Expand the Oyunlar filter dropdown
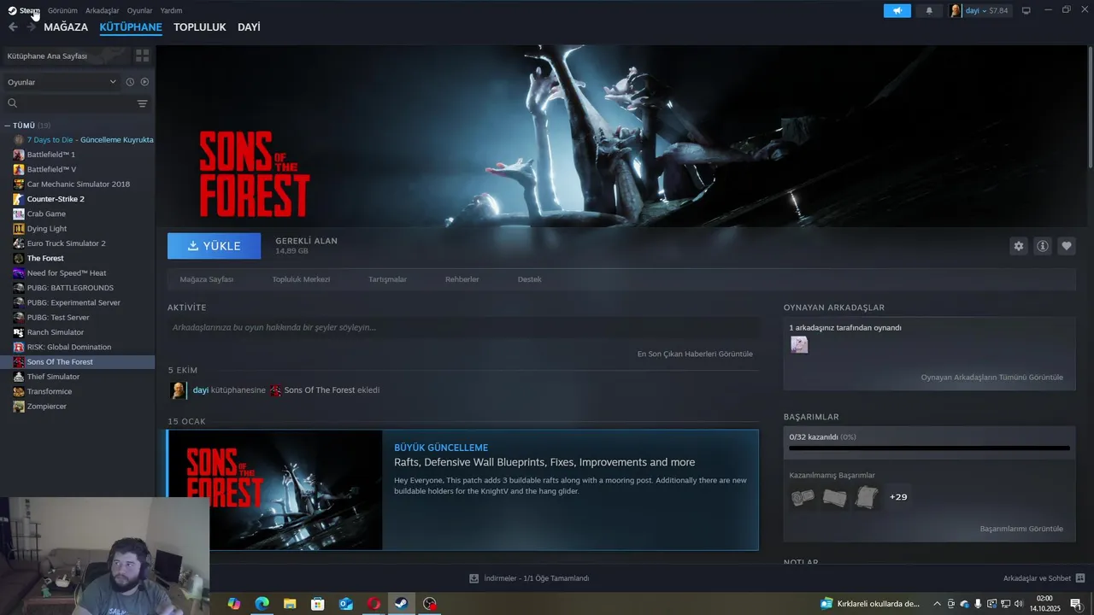Screen dimensions: 1094x615 [62, 82]
